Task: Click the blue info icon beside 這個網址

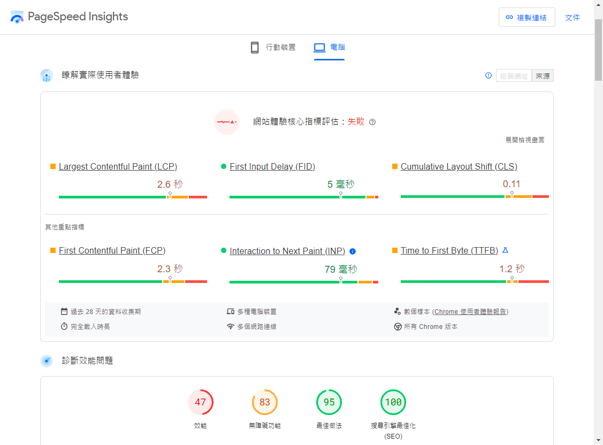Action: [x=488, y=75]
